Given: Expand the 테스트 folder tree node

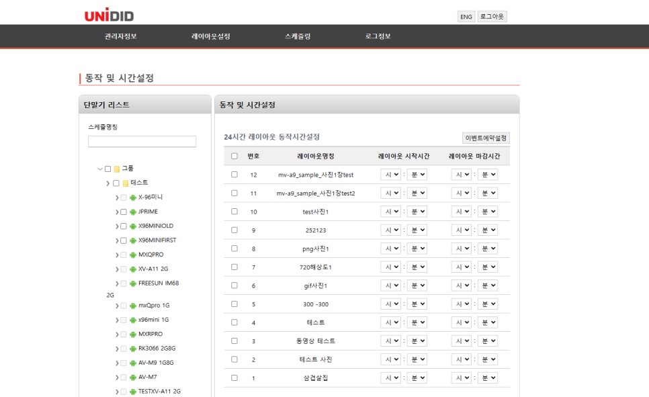Looking at the screenshot, I should click(x=108, y=183).
